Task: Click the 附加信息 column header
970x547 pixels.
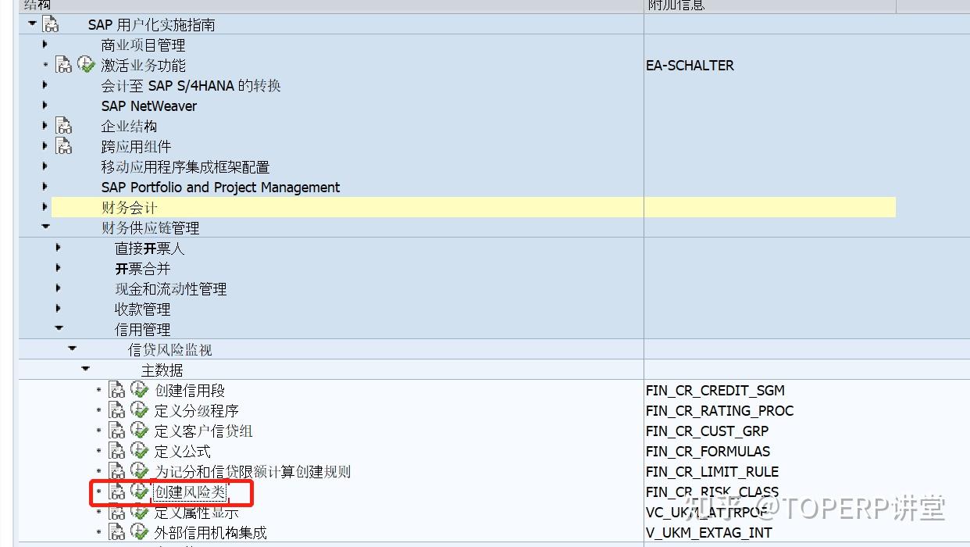Action: (x=668, y=5)
